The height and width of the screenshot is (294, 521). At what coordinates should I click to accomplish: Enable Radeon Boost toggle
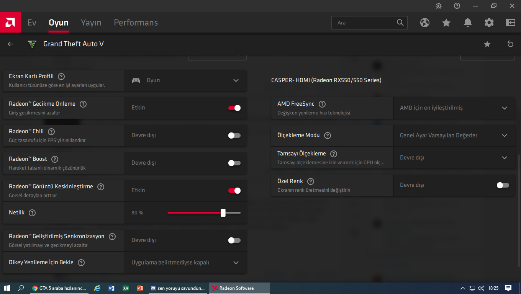tap(234, 163)
